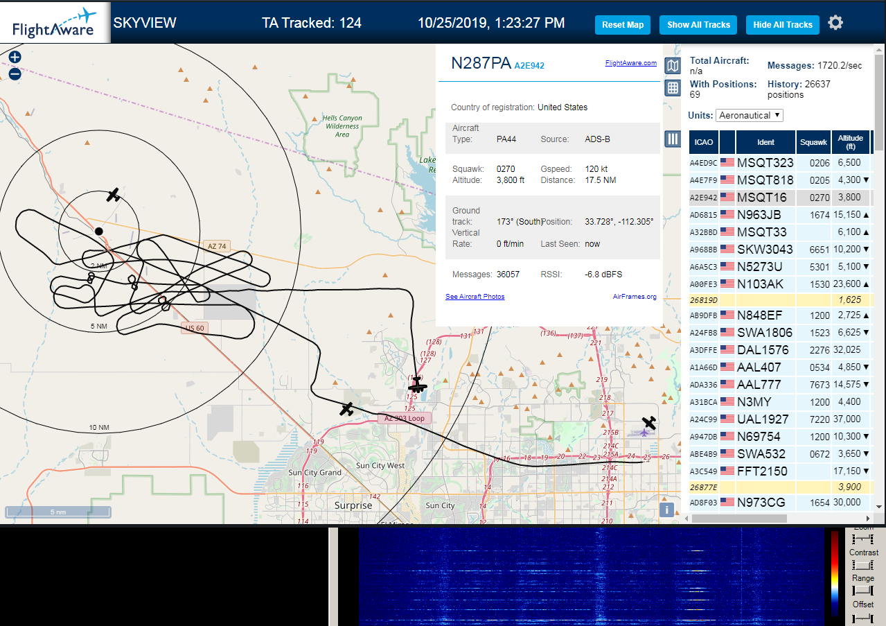Viewport: 886px width, 626px height.
Task: Click the US flag in N973CG row
Action: (727, 502)
